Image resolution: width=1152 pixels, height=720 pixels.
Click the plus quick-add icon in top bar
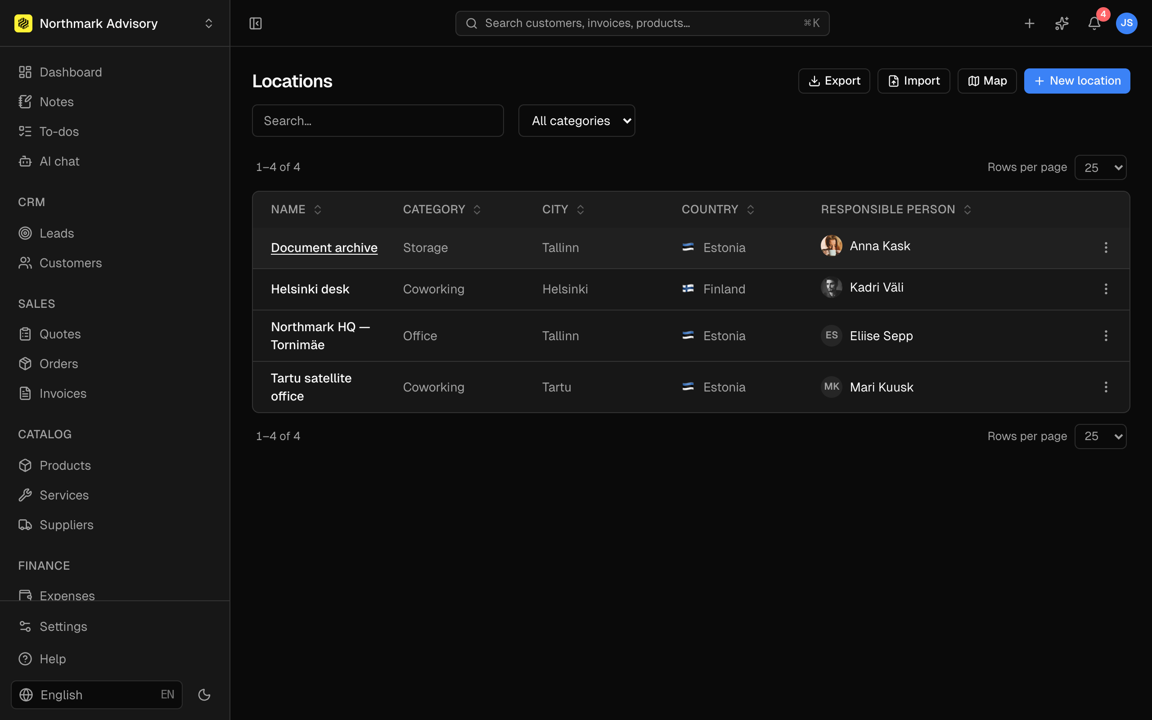pyautogui.click(x=1029, y=23)
